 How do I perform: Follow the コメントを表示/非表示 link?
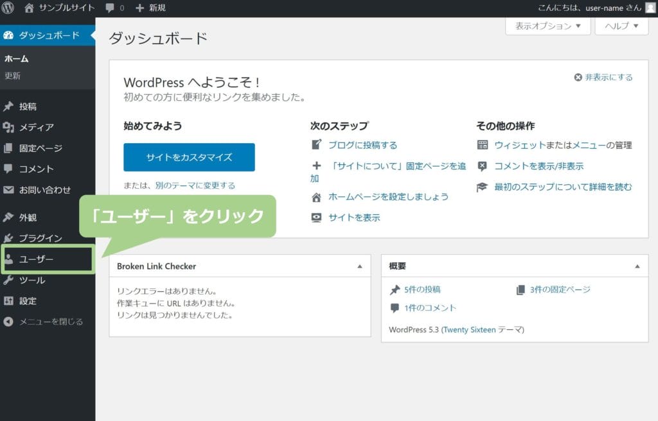pyautogui.click(x=539, y=166)
